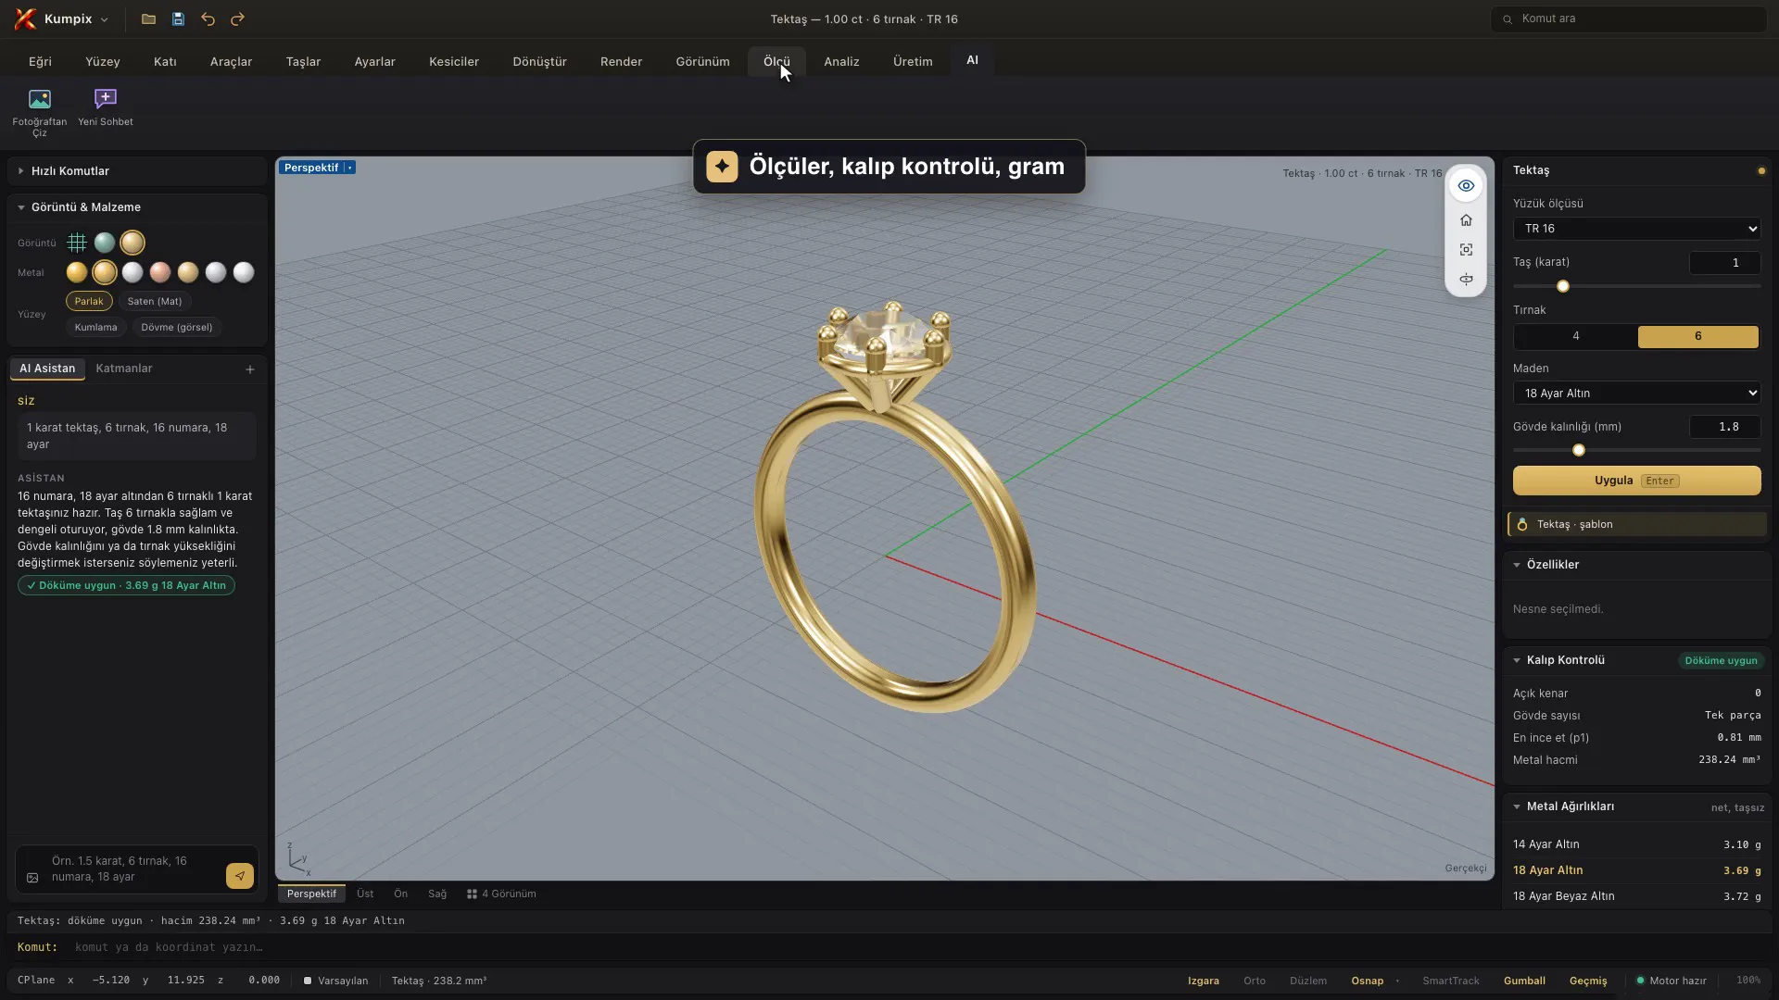1779x1000 pixels.
Task: Select wireframe grid display icon
Action: click(x=77, y=243)
